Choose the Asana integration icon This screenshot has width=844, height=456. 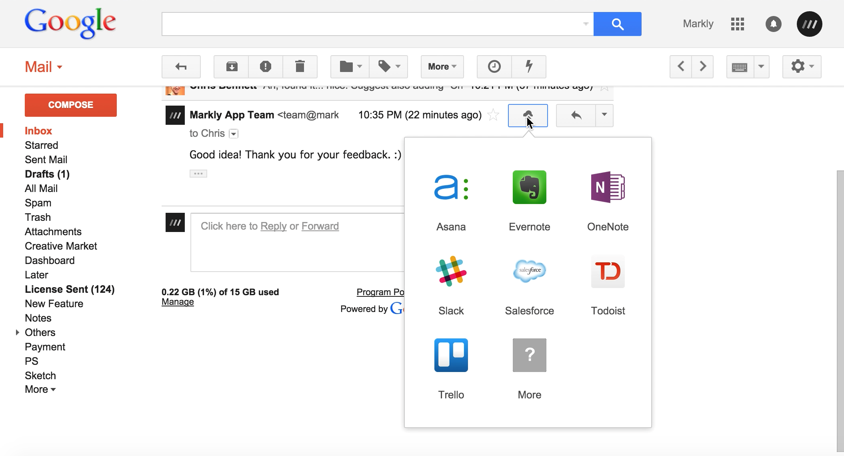click(x=451, y=188)
